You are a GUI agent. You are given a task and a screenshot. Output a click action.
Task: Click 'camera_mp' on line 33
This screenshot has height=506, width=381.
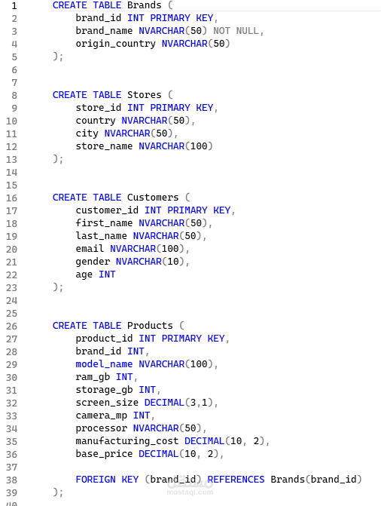pyautogui.click(x=101, y=416)
